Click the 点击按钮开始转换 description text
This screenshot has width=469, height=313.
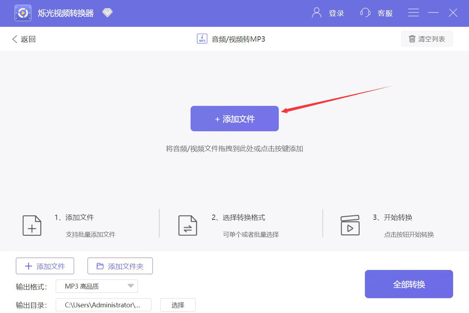click(409, 234)
